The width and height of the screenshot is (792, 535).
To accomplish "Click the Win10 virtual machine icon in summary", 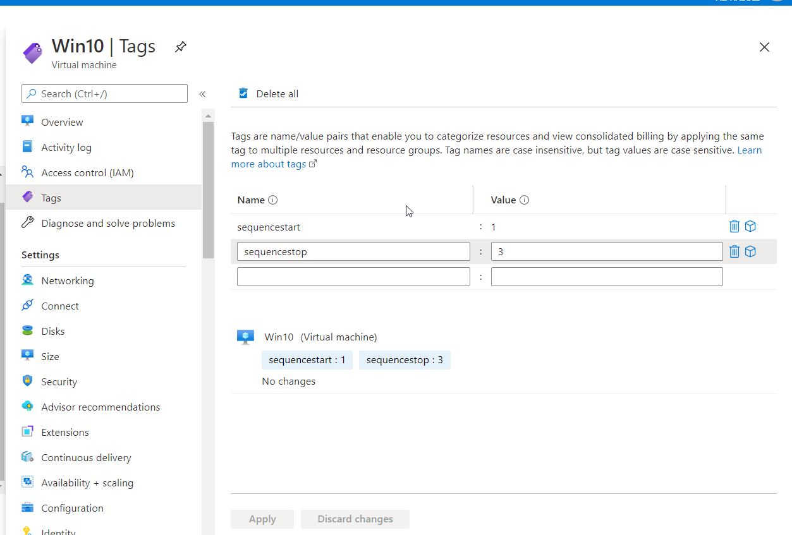I will tap(245, 337).
